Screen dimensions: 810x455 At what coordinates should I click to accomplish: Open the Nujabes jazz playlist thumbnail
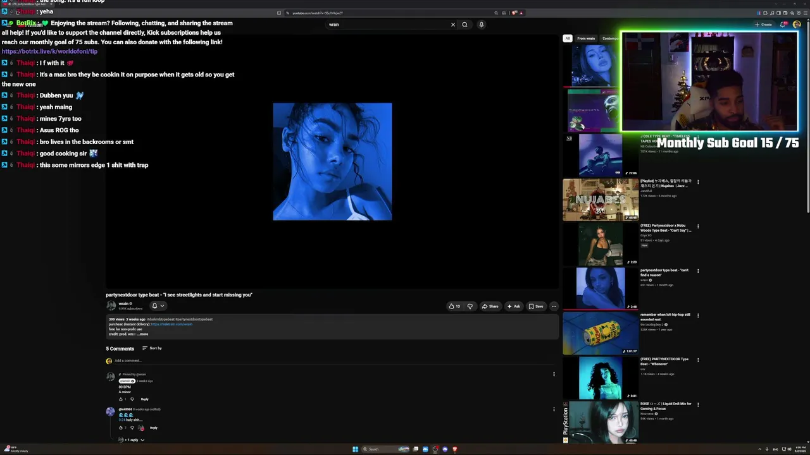[x=601, y=200]
